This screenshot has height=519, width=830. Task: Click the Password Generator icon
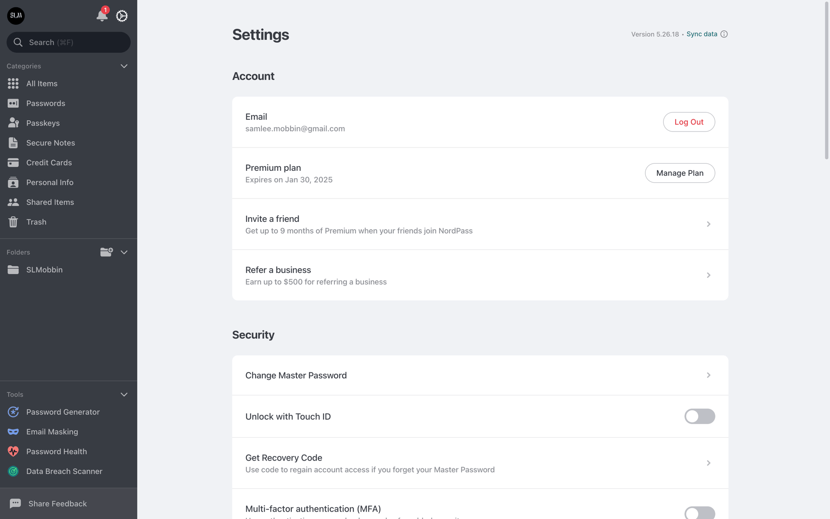[x=13, y=412]
